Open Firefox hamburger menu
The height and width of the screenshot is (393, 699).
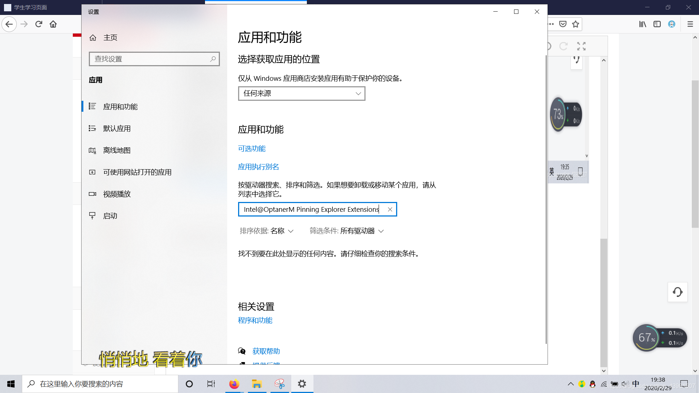(x=690, y=24)
